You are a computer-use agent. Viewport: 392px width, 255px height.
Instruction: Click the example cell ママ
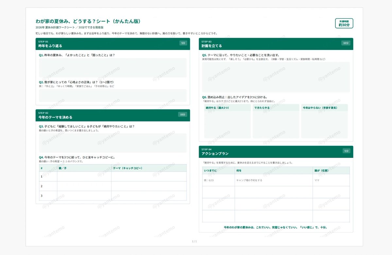331,180
